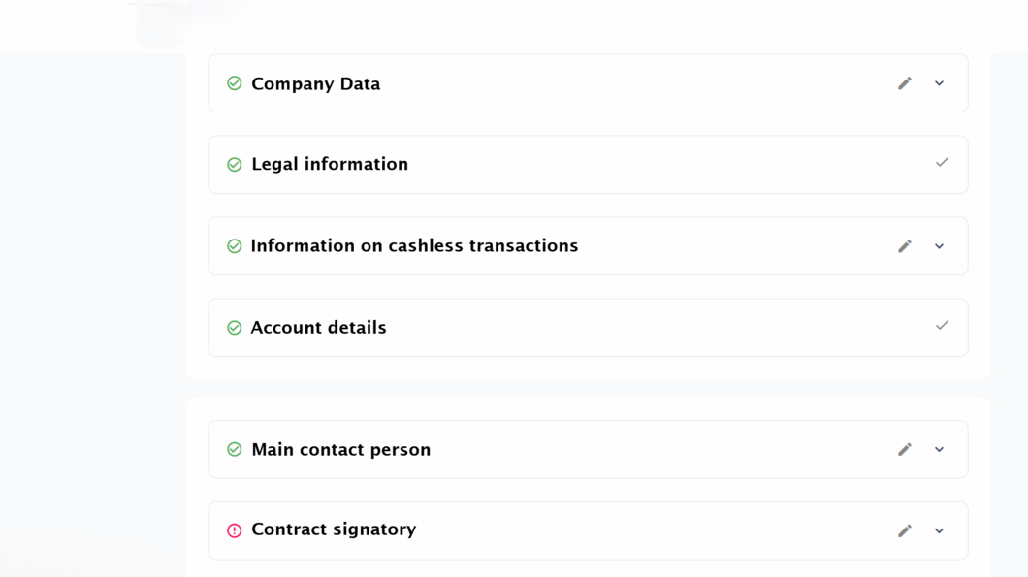Edit Information on cashless transactions with pencil

pos(905,246)
